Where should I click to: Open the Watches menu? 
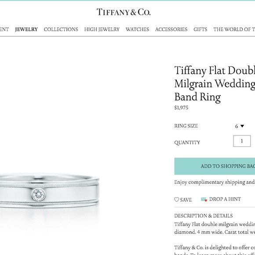138,29
